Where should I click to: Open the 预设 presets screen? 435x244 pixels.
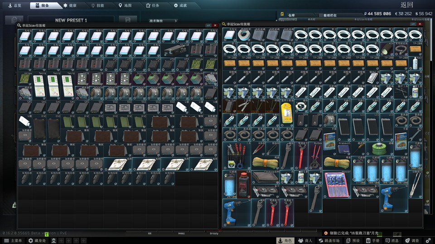click(x=353, y=241)
